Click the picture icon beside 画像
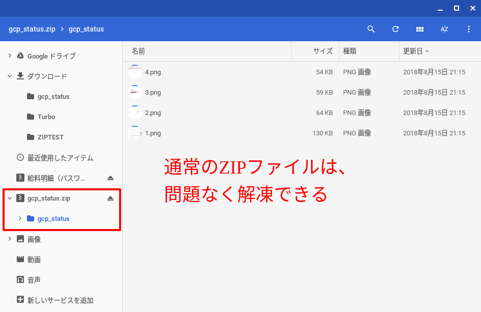481x312 pixels. pyautogui.click(x=20, y=239)
